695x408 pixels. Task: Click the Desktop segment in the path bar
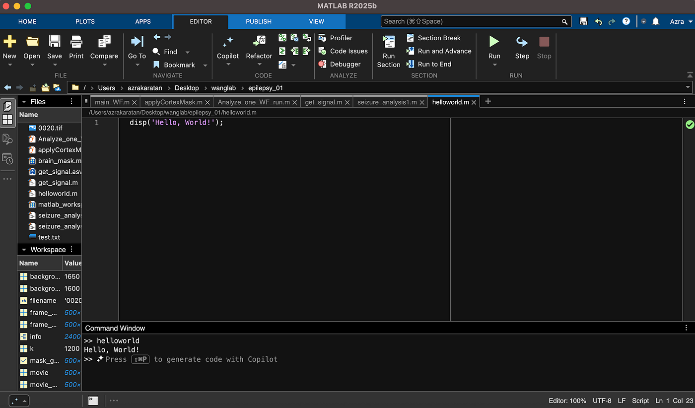(x=187, y=88)
